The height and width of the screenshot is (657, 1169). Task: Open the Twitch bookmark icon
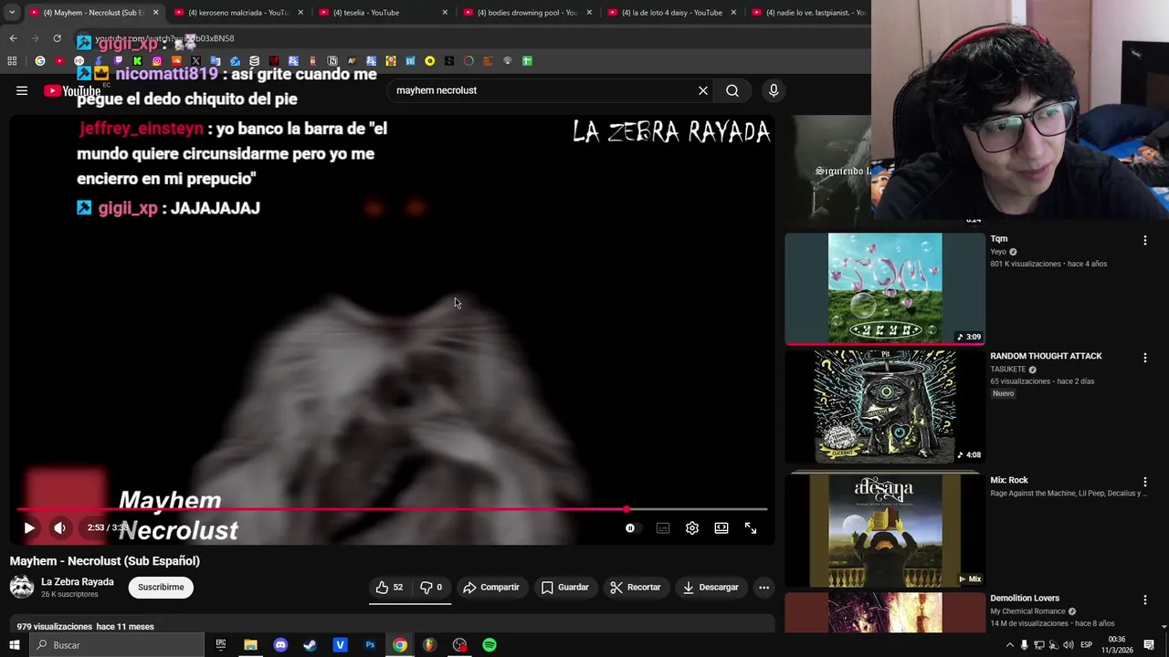[x=118, y=61]
